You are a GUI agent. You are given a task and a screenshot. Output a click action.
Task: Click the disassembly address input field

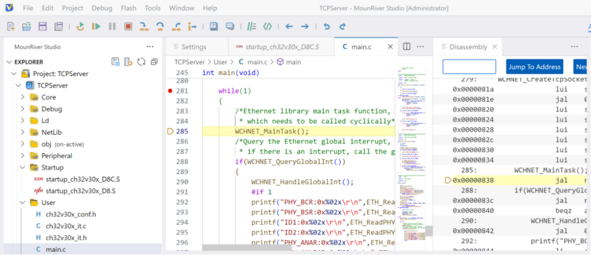(469, 67)
